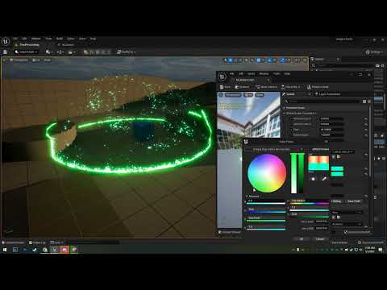Collapse Global Scalar Parameter Values section
The width and height of the screenshot is (387, 290).
(x=285, y=114)
